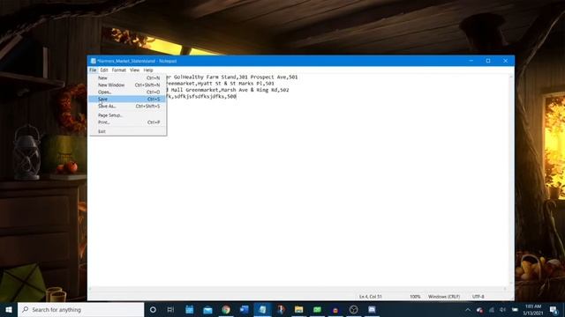Click the Ln 4, Col 51 status entry
The height and width of the screenshot is (317, 565).
click(371, 297)
